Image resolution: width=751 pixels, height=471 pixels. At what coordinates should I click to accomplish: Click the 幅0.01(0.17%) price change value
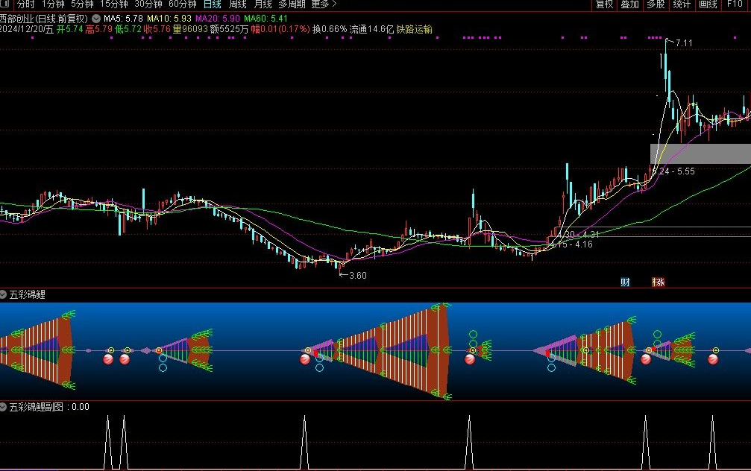(280, 29)
